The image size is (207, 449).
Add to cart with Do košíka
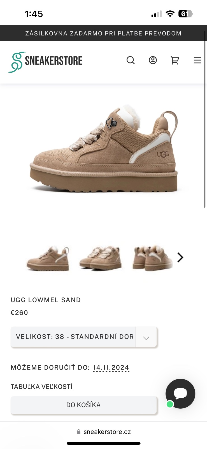(x=83, y=405)
